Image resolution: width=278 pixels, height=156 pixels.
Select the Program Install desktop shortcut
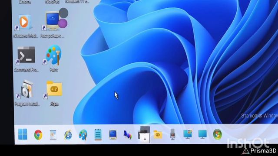coord(27,93)
